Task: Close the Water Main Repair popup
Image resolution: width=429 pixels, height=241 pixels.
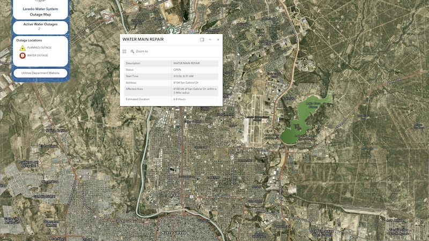Action: coord(218,40)
